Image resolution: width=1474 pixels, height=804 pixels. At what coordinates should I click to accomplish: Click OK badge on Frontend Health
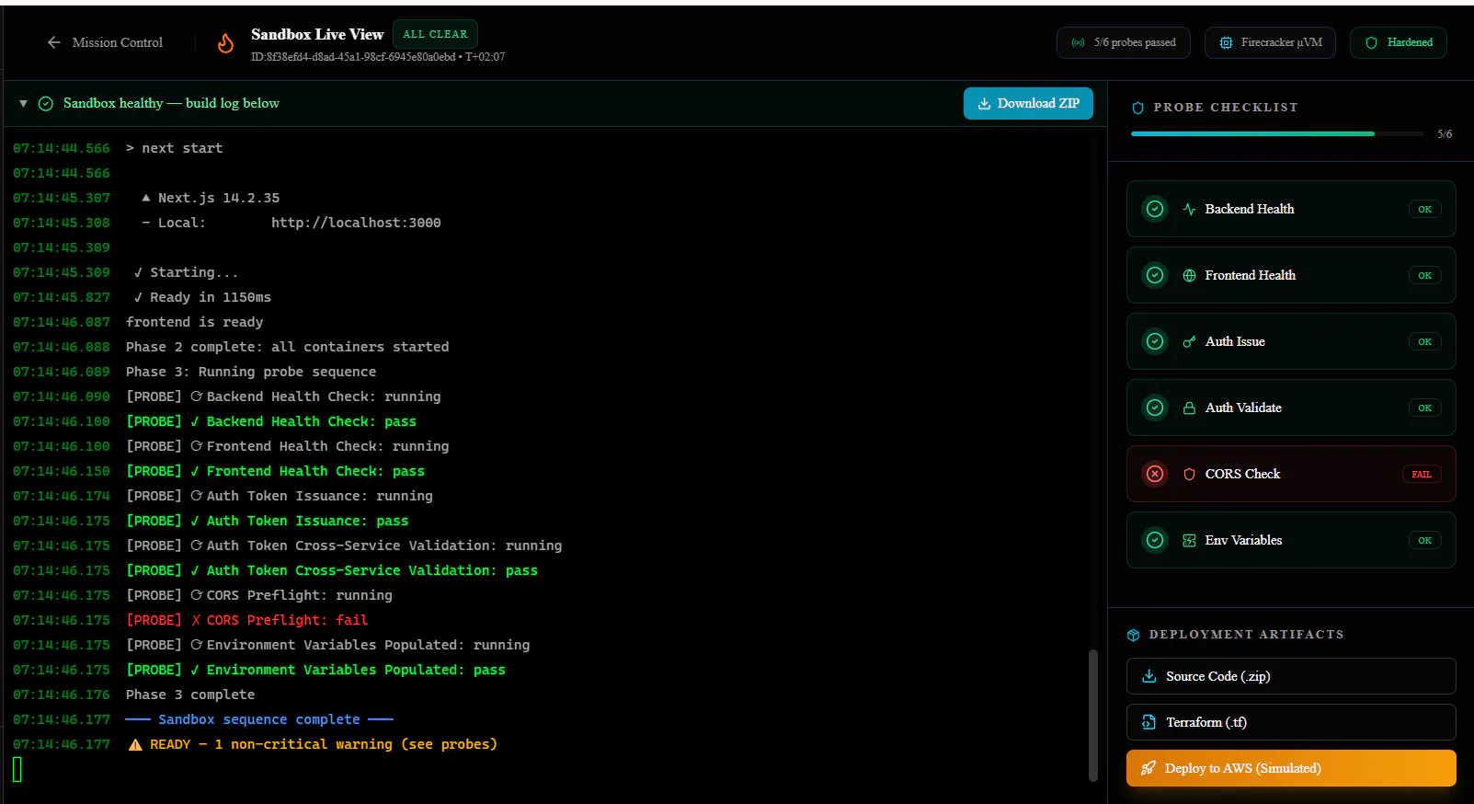click(x=1424, y=275)
